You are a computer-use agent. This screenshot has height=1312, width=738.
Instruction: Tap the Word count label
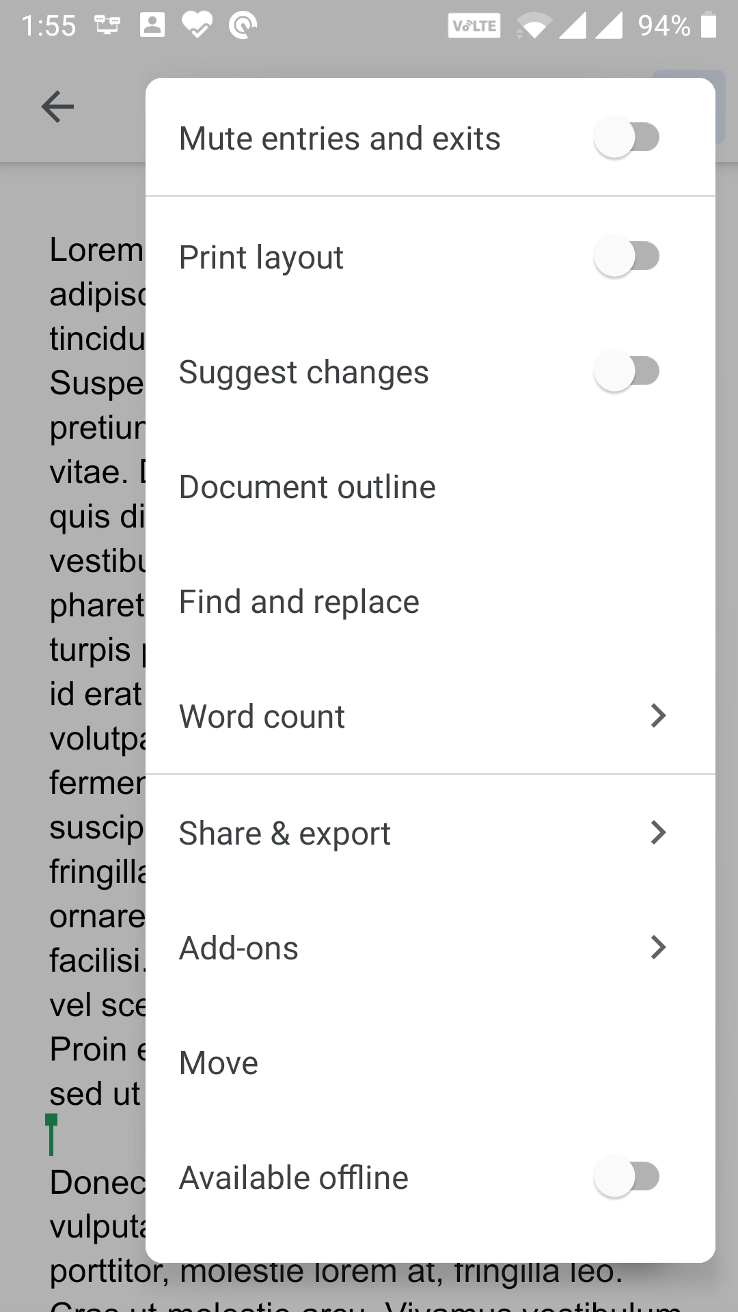262,717
